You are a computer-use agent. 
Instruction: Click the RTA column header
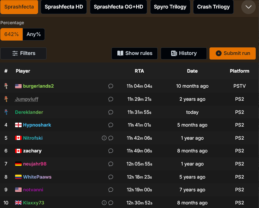(139, 71)
